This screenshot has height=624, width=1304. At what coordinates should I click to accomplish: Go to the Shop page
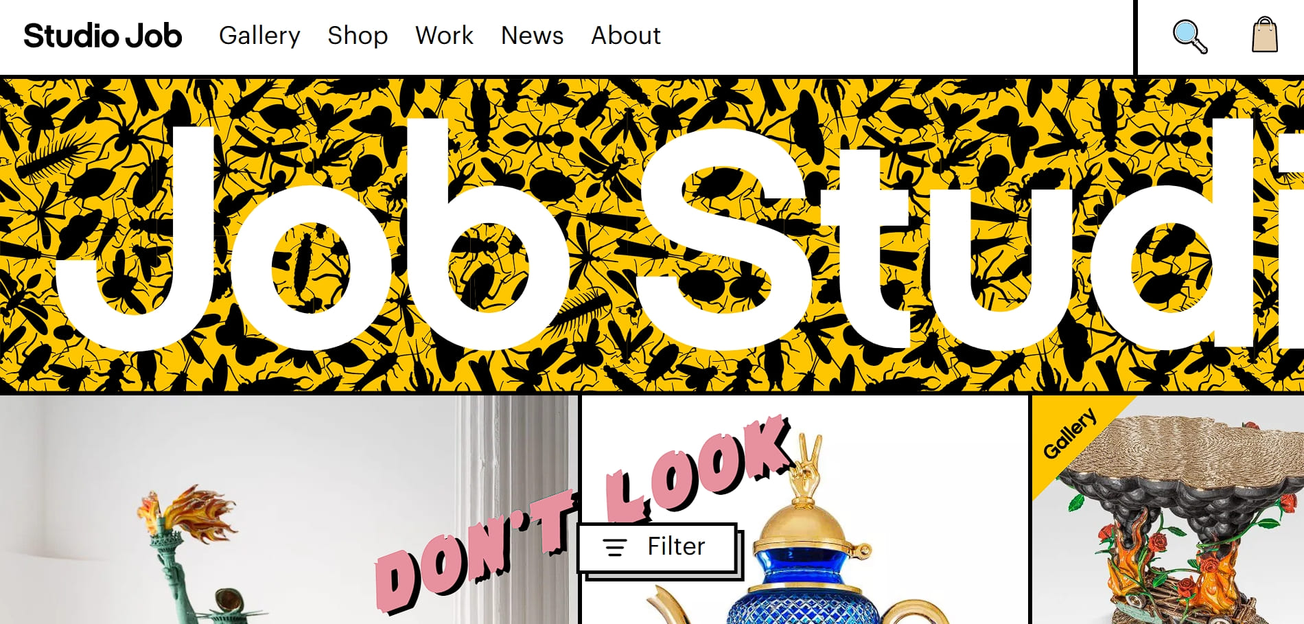point(358,36)
